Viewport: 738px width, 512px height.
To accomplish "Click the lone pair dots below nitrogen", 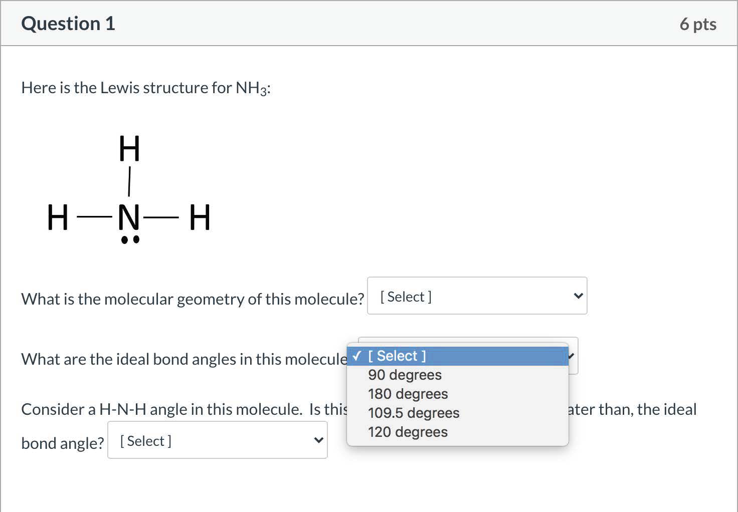I will pos(130,240).
